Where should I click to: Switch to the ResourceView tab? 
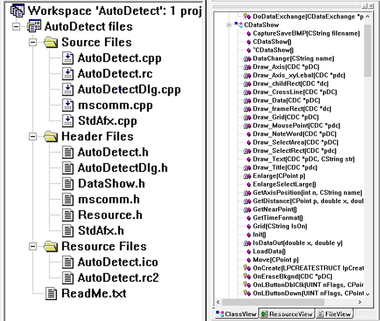click(x=286, y=314)
